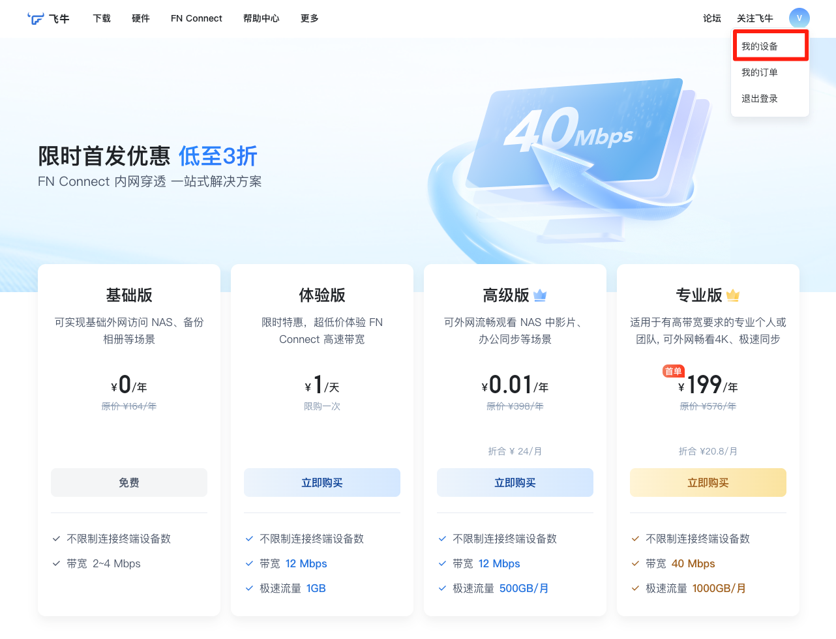Click the 基础版 plan title
This screenshot has width=836, height=639.
pos(129,295)
